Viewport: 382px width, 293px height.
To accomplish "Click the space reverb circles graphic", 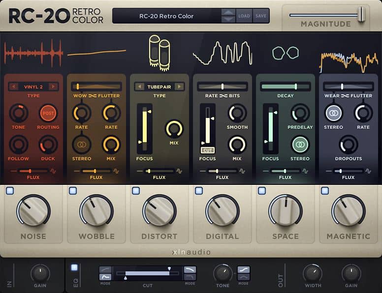I will click(x=286, y=53).
